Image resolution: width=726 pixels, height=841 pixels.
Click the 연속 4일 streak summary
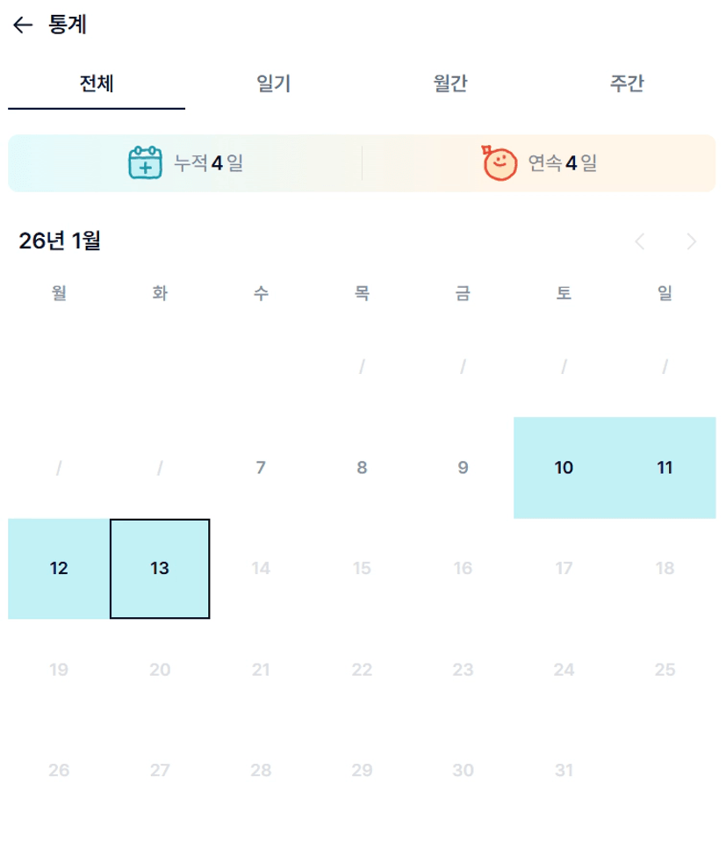[562, 162]
